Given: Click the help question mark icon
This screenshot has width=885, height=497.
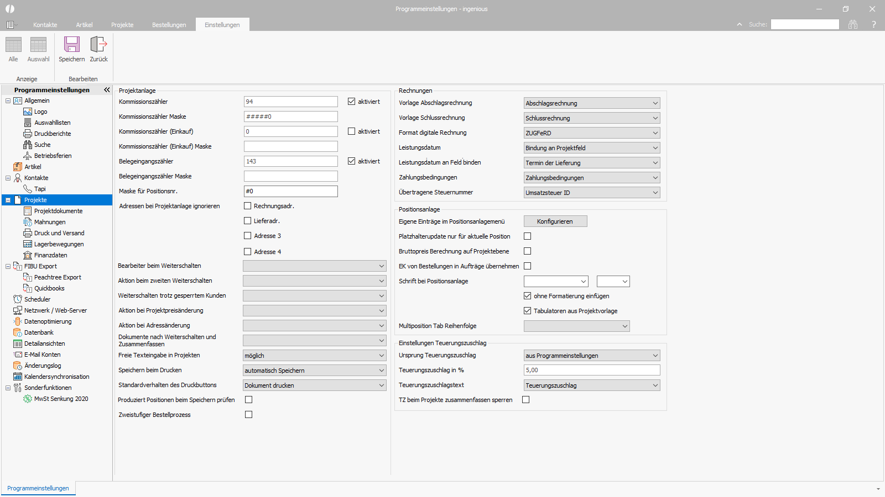Looking at the screenshot, I should pyautogui.click(x=874, y=24).
